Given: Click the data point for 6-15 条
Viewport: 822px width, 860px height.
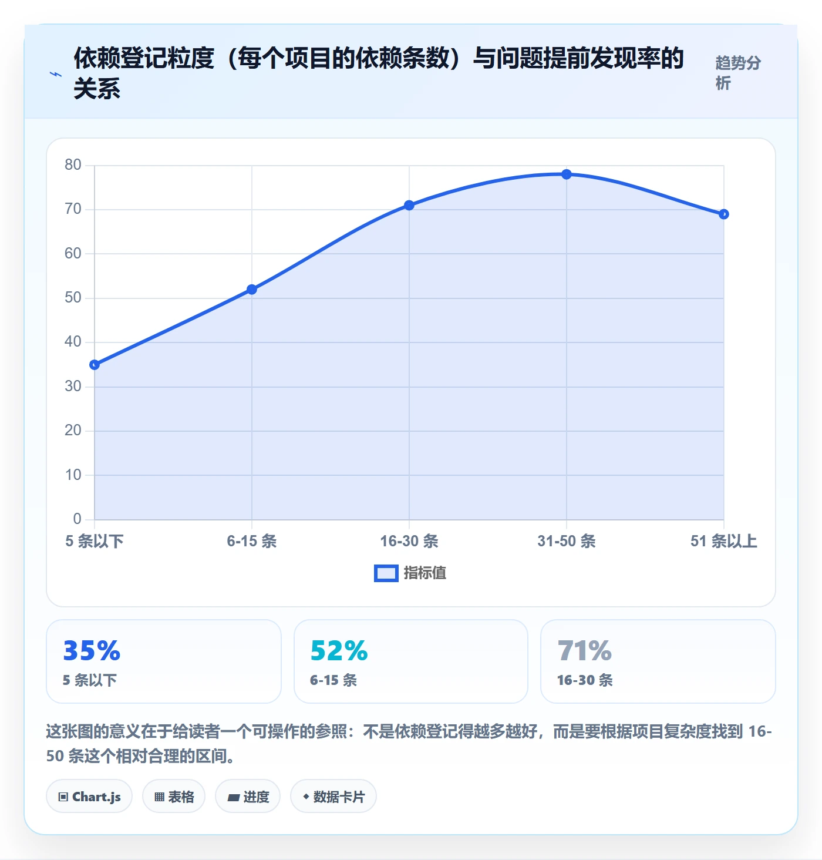Looking at the screenshot, I should [x=252, y=290].
